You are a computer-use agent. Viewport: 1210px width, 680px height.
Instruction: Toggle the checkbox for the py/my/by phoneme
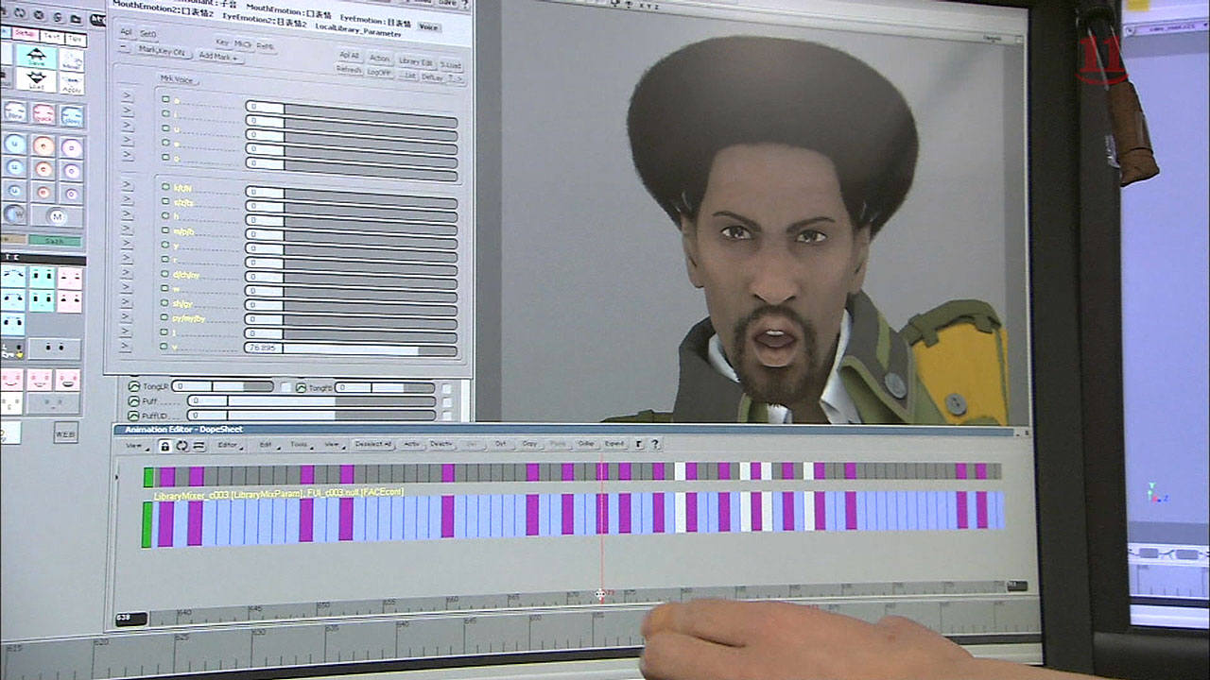click(x=165, y=318)
